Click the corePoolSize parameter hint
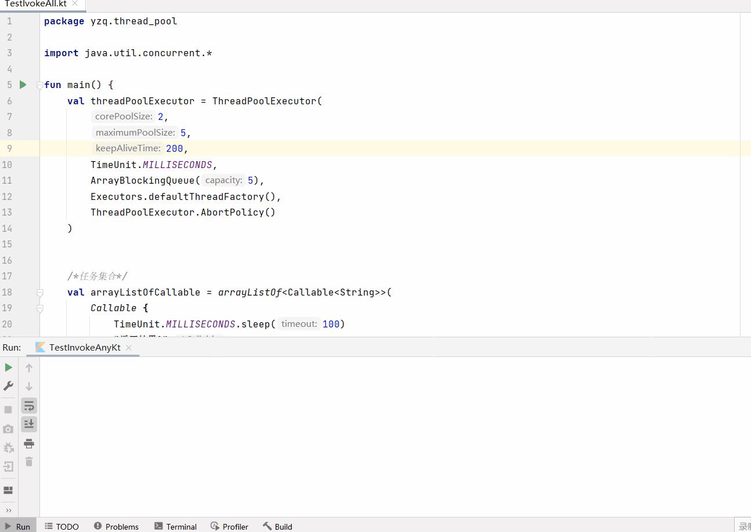This screenshot has width=751, height=532. [x=124, y=116]
